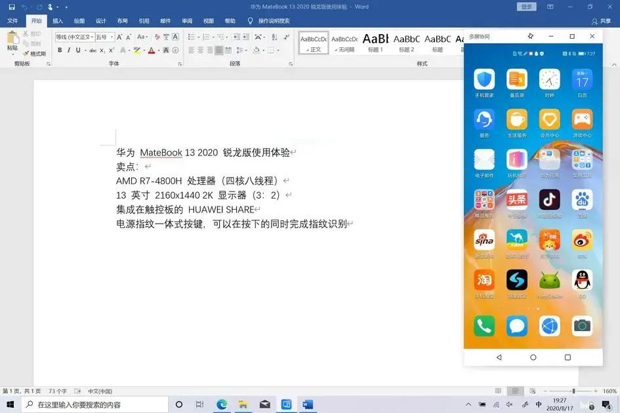Click the 登录 sign-in button in the title bar
620x413 pixels.
pyautogui.click(x=526, y=7)
